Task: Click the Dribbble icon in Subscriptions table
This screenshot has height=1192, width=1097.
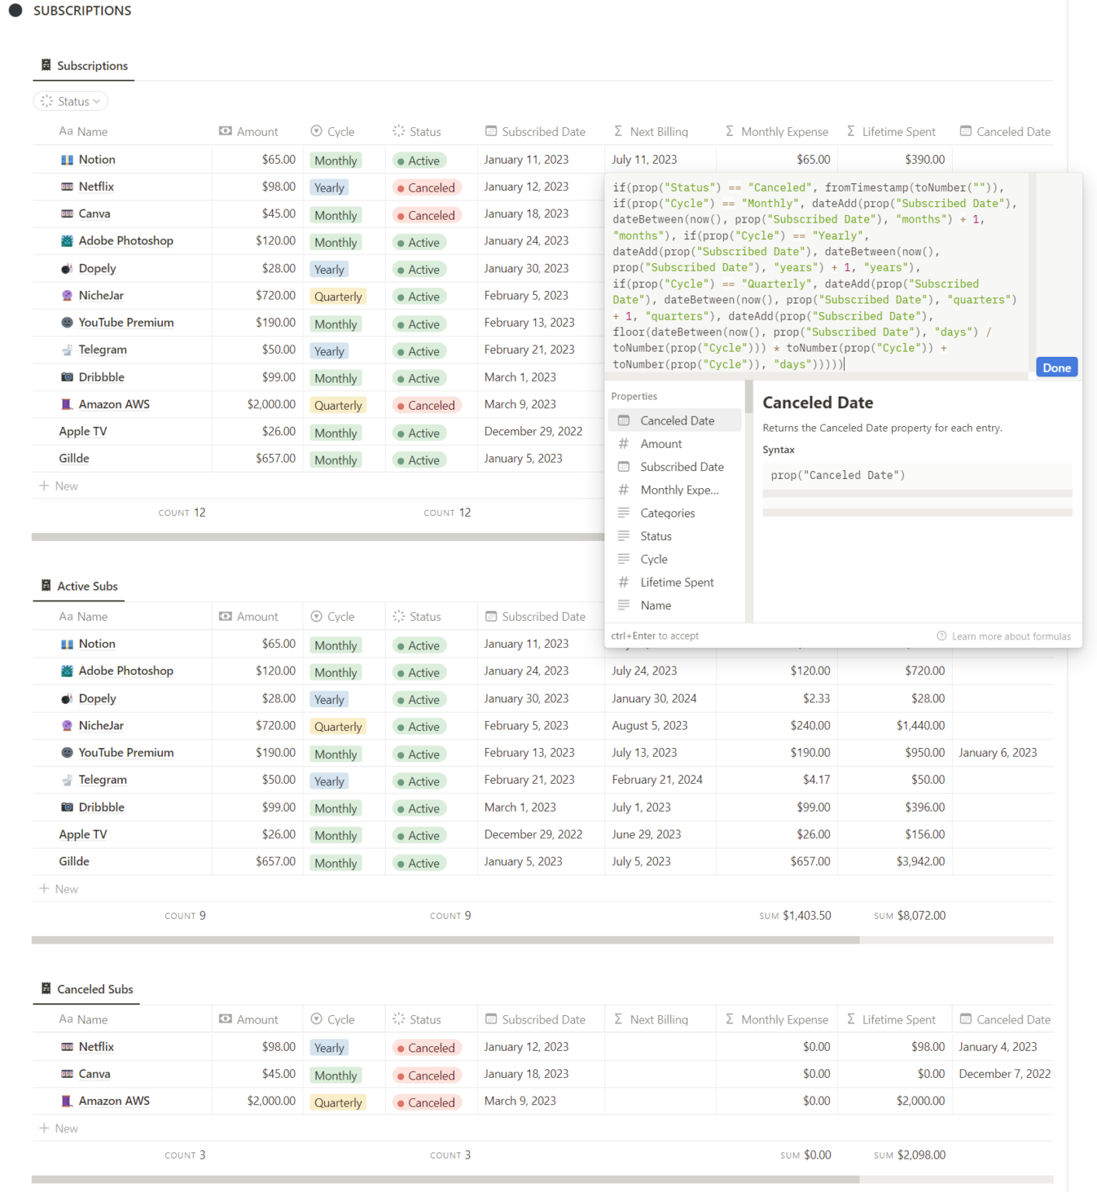Action: click(x=67, y=377)
